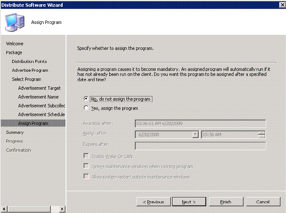
Task: Click the 'Assign after:' label
Action: (x=95, y=133)
